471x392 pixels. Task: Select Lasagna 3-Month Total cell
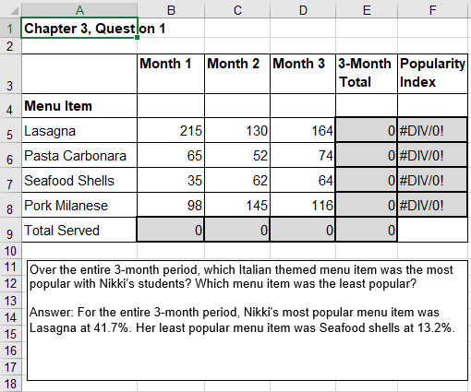pyautogui.click(x=367, y=130)
